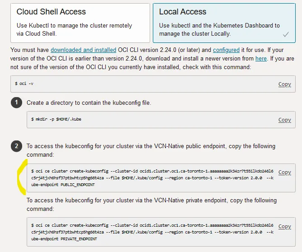
Task: Follow the 'configured' hyperlink
Action: click(226, 50)
